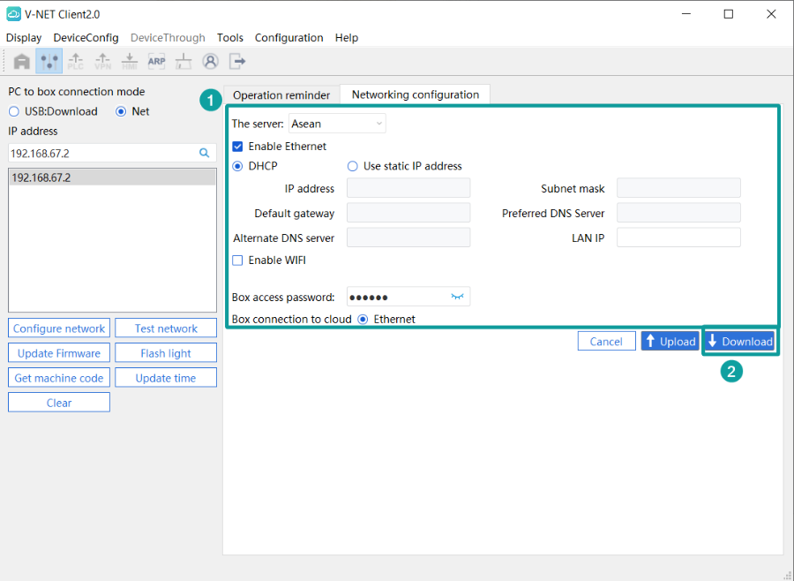Click the Test network button
Screen dimensions: 794x581
pyautogui.click(x=166, y=328)
